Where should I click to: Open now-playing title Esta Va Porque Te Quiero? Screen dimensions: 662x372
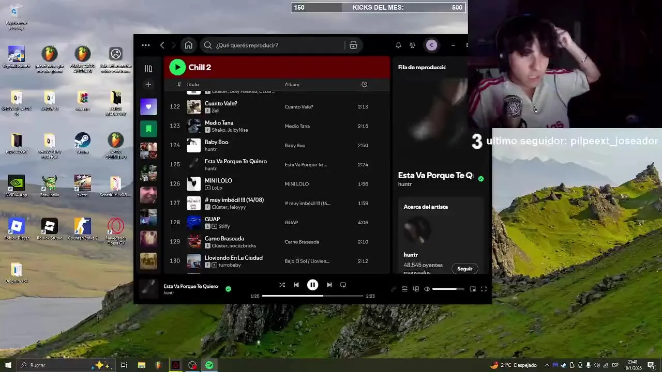tap(191, 286)
